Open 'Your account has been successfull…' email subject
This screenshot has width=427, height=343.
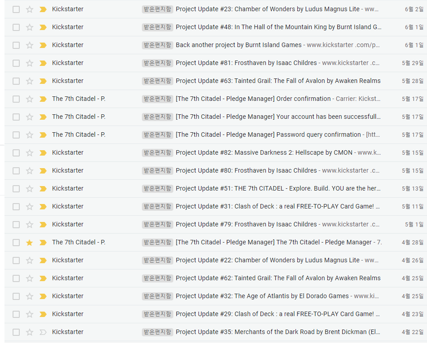278,117
